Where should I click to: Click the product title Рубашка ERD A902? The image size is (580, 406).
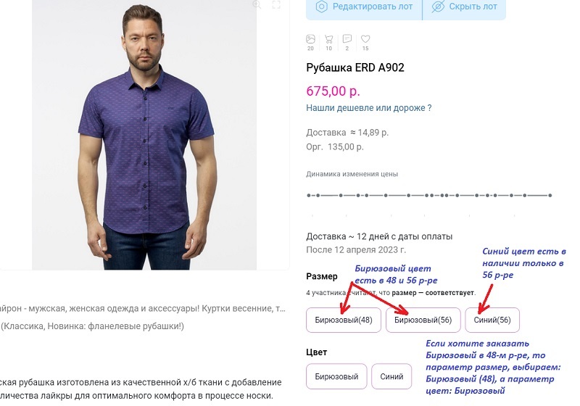[355, 68]
